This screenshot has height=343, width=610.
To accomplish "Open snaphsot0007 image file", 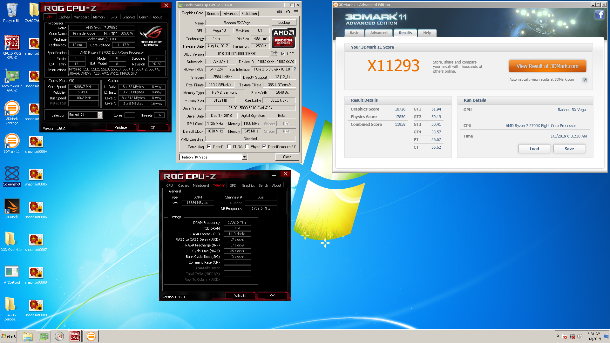I will (36, 243).
